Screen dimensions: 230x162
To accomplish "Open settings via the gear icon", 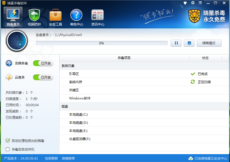I will [x=193, y=3].
